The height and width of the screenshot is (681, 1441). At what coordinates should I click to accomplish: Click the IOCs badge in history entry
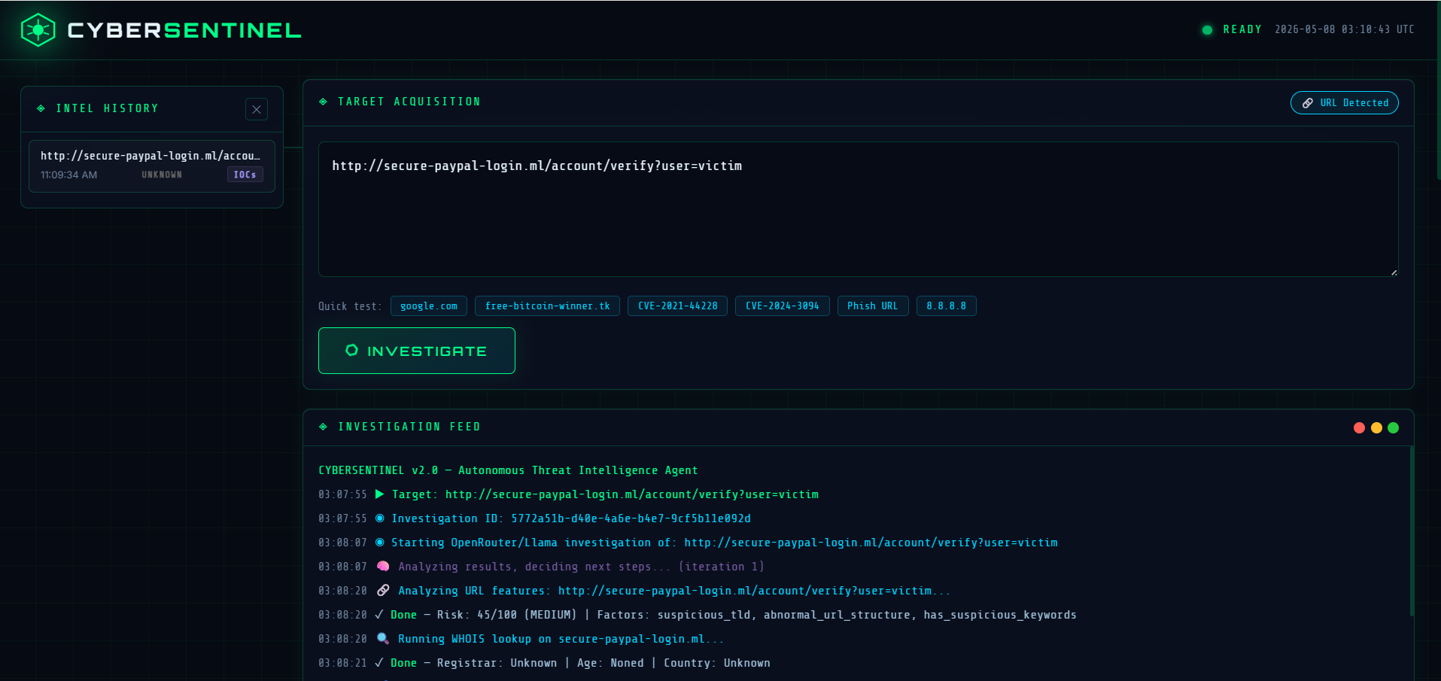click(x=245, y=175)
